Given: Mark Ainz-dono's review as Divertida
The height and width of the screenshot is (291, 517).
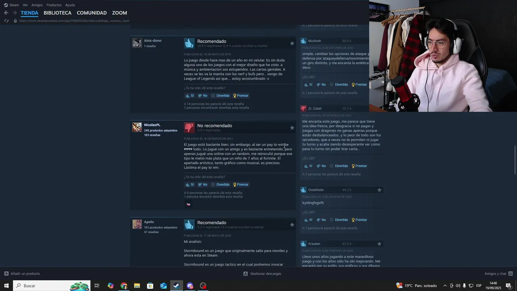Looking at the screenshot, I should click(x=220, y=96).
